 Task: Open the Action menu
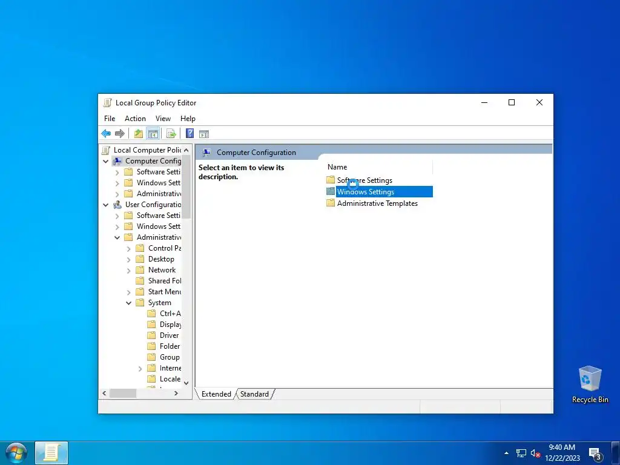(x=135, y=119)
